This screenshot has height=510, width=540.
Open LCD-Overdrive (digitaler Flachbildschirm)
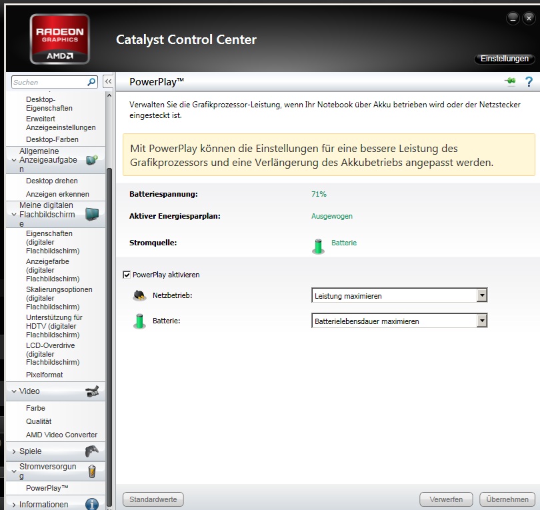tap(53, 353)
